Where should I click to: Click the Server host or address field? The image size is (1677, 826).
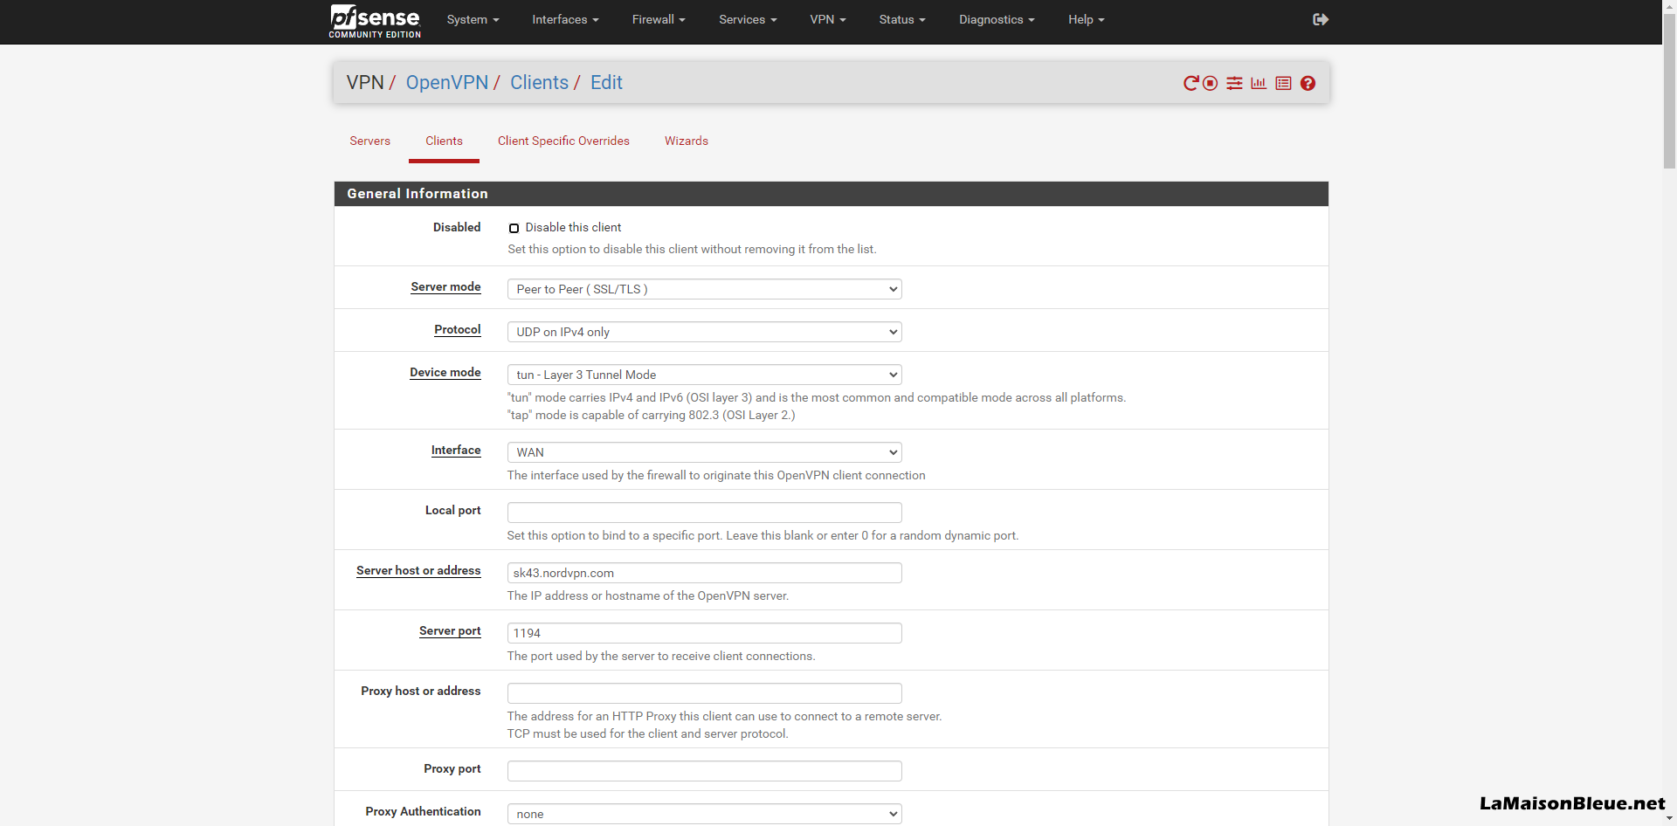tap(704, 573)
